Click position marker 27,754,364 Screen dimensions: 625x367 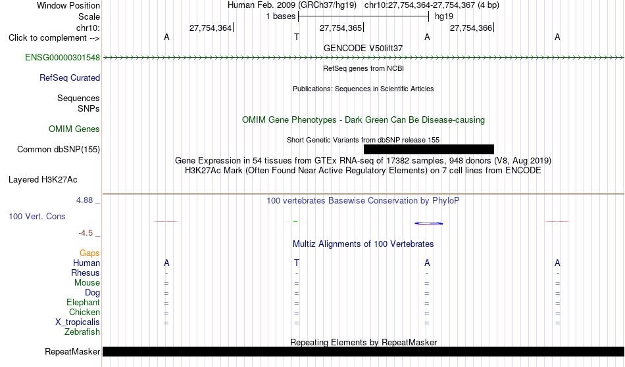211,28
